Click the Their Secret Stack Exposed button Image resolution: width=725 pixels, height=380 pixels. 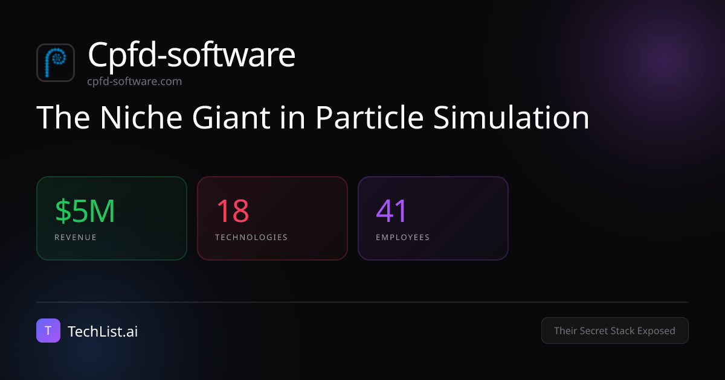614,331
